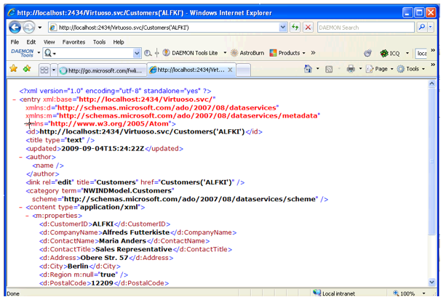This screenshot has width=446, height=305.
Task: Click the Quick Tabs grid icon
Action: (x=44, y=70)
